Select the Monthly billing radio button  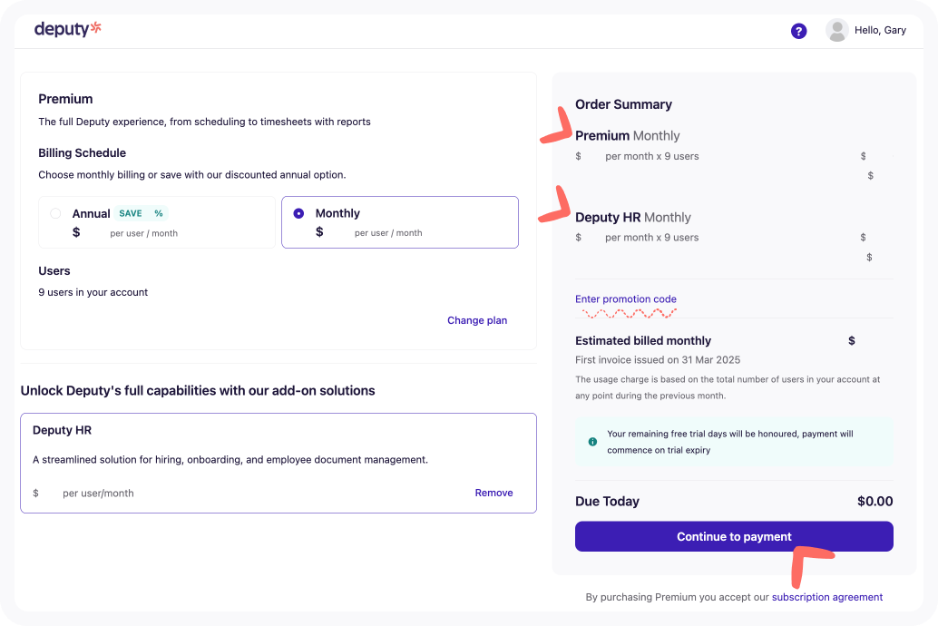coord(298,213)
